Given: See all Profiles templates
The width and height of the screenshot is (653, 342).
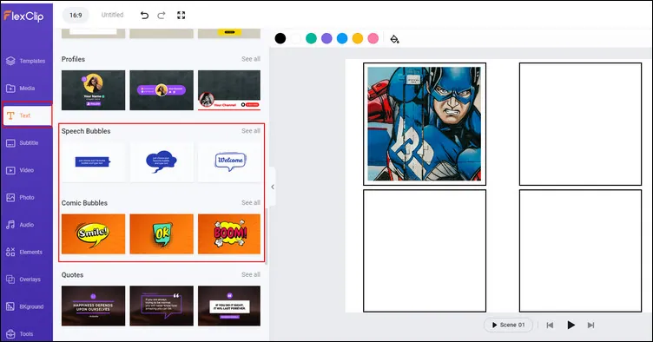Looking at the screenshot, I should click(251, 59).
